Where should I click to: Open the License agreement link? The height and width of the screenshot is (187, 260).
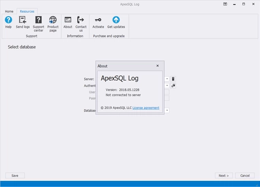click(146, 108)
